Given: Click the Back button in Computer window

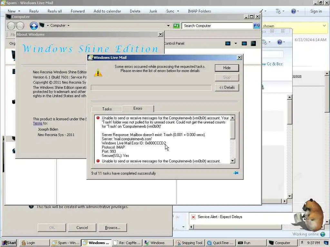Looking at the screenshot, I should (x=11, y=26).
